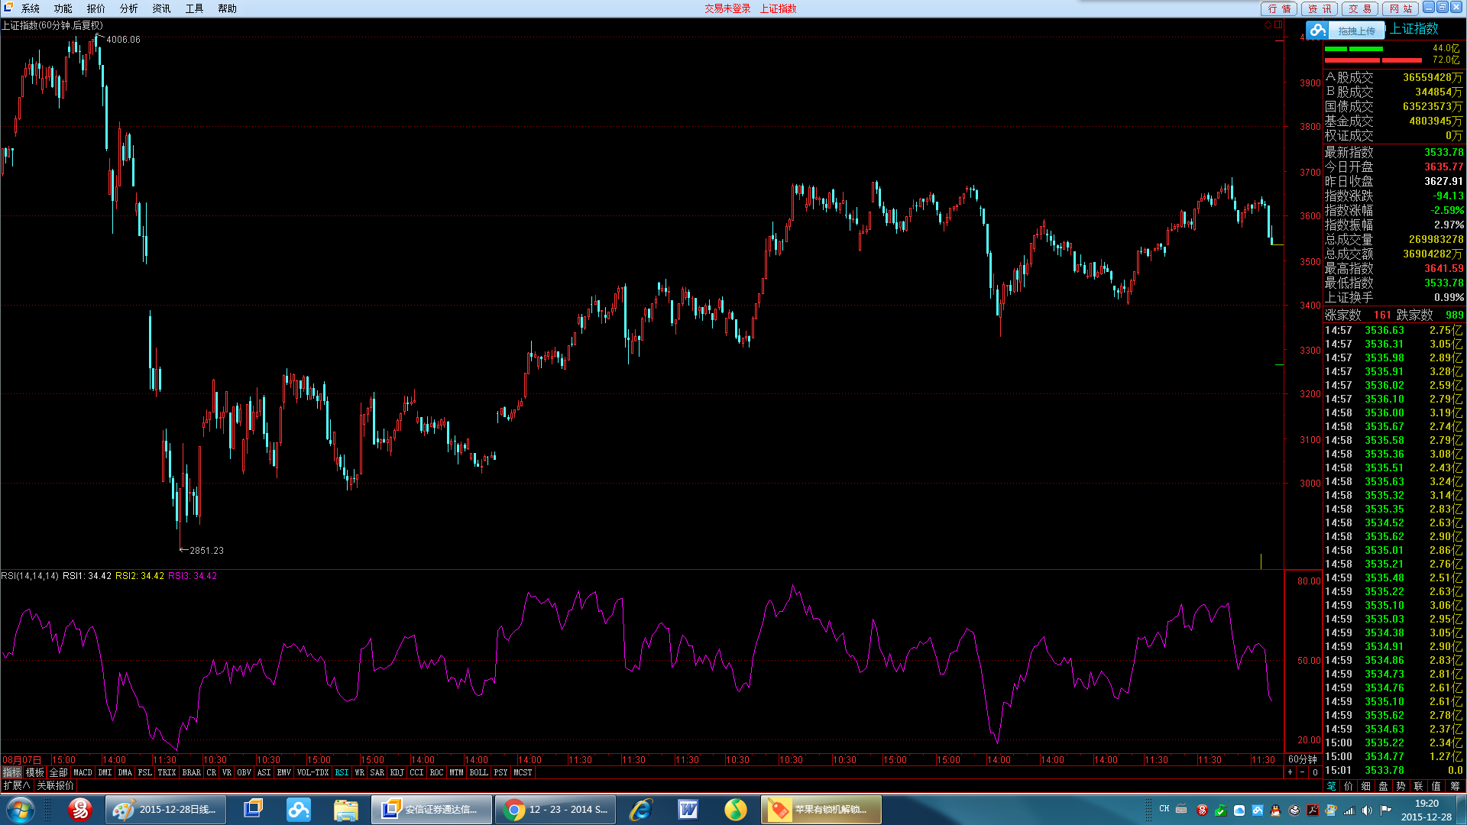This screenshot has width=1467, height=825.
Task: Switch indicator to ROC
Action: click(437, 772)
